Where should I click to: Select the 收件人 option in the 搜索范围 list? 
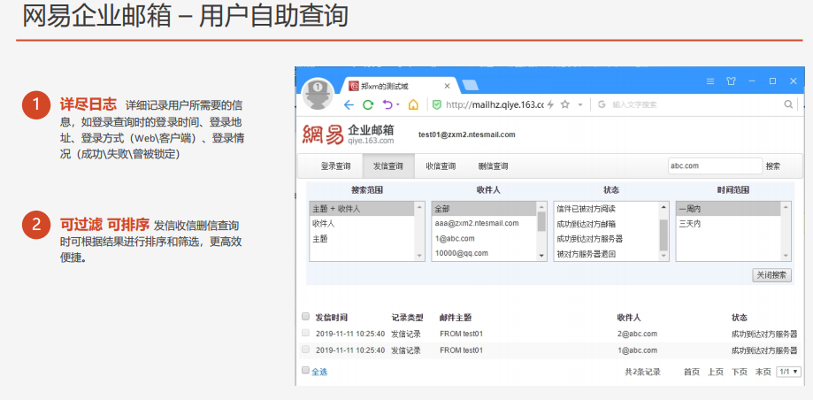point(363,224)
